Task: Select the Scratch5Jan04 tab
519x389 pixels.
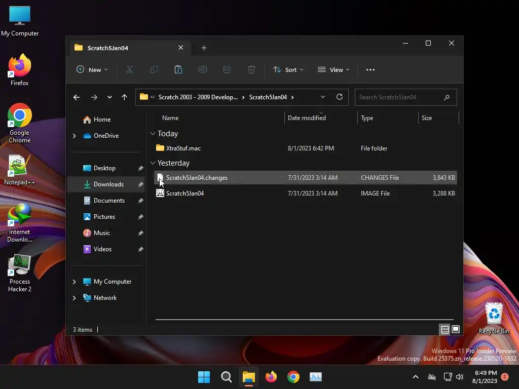Action: [129, 48]
